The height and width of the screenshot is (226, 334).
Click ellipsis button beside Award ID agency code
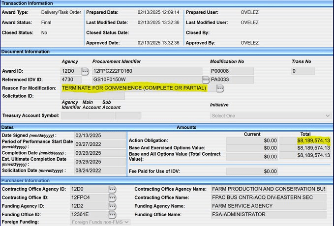[85, 71]
